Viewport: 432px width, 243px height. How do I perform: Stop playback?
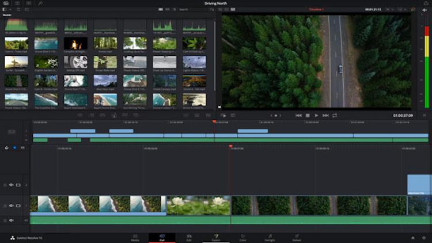308,115
